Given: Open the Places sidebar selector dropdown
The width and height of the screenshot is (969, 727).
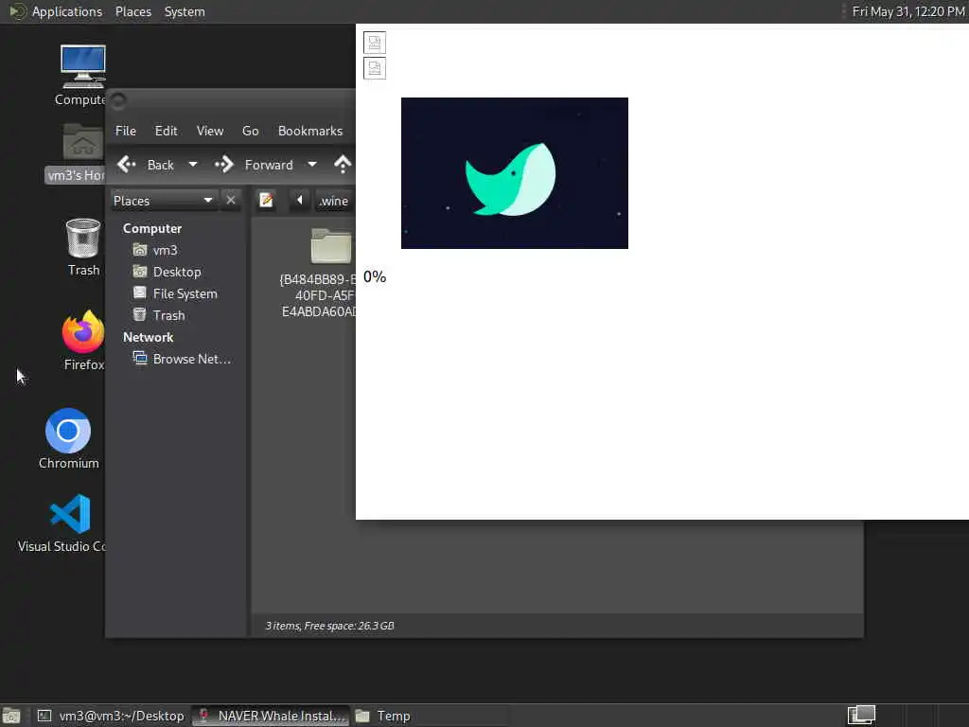Looking at the screenshot, I should (164, 201).
